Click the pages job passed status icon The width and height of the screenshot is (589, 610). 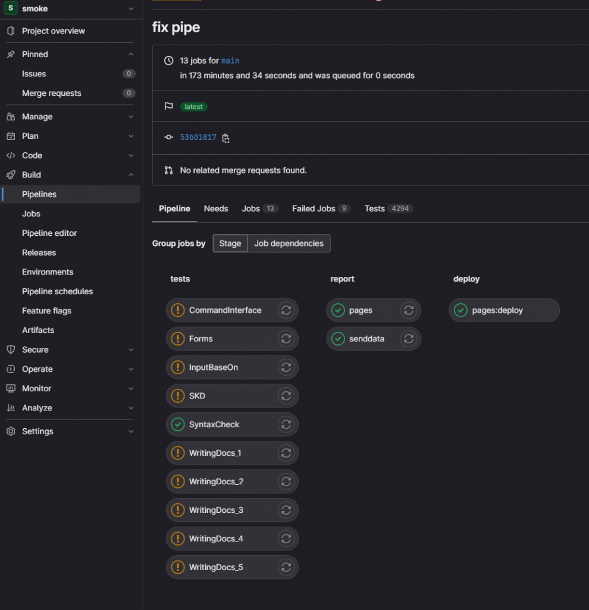pyautogui.click(x=338, y=310)
